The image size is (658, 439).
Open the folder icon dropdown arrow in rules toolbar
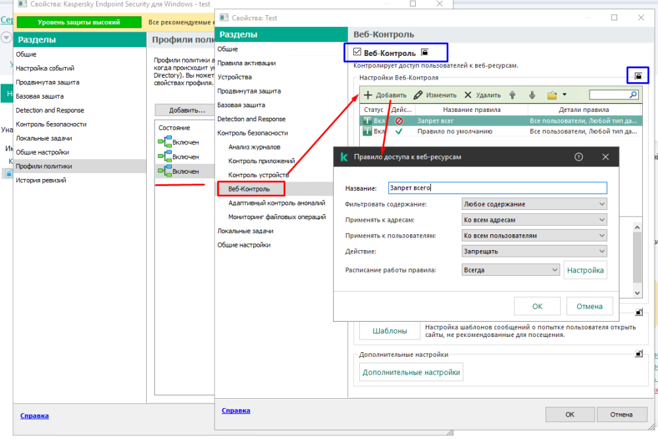[x=565, y=95]
